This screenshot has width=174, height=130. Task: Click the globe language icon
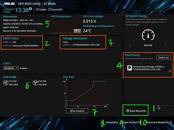click(37, 9)
